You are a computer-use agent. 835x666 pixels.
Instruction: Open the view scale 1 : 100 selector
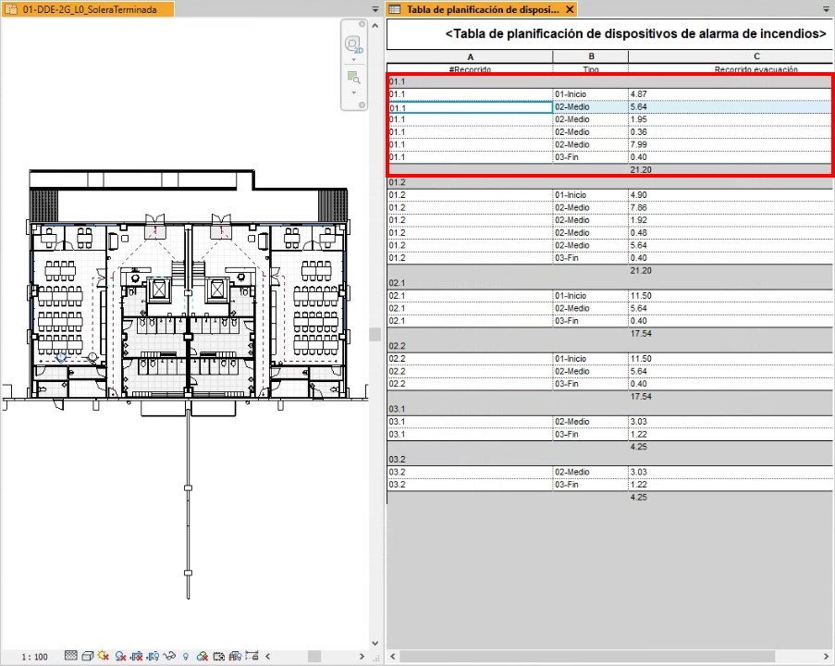35,656
